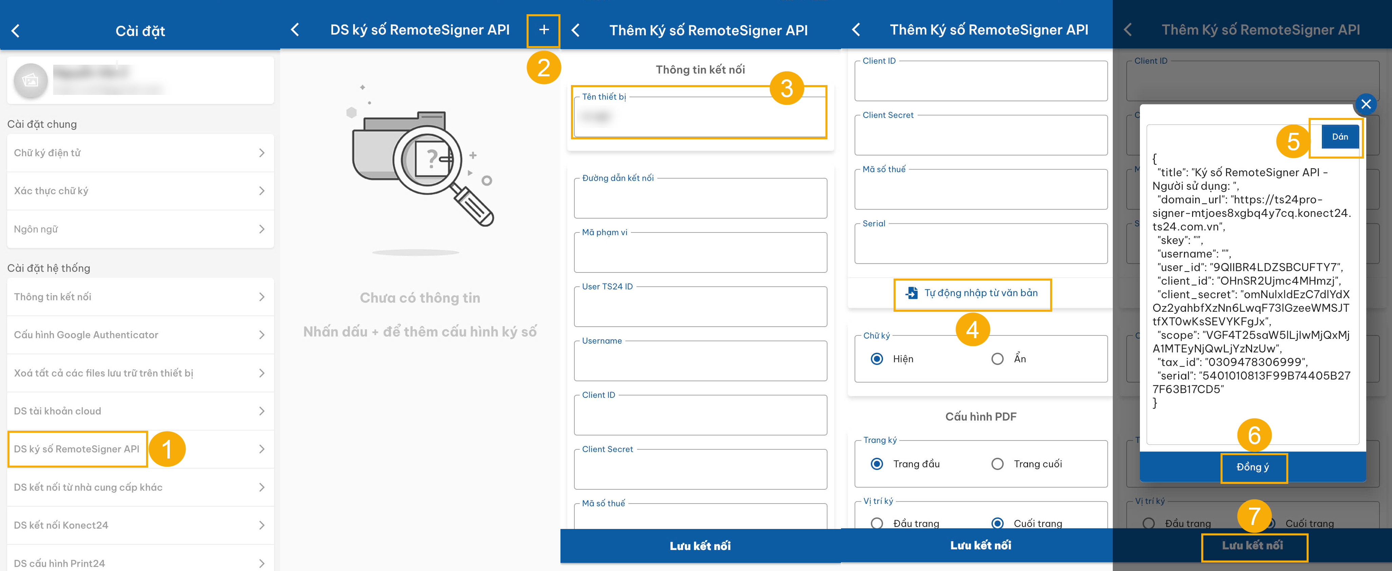1392x571 pixels.
Task: Choose Hiện radio for Chữ ký
Action: pos(877,359)
